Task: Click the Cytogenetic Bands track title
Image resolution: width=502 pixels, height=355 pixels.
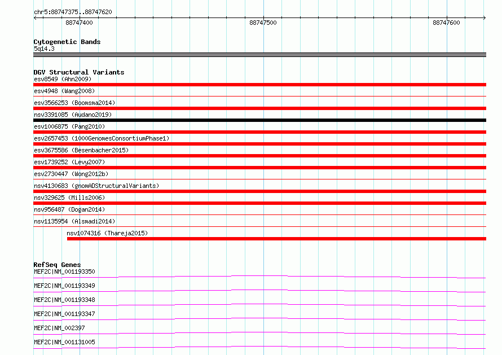Action: 67,42
